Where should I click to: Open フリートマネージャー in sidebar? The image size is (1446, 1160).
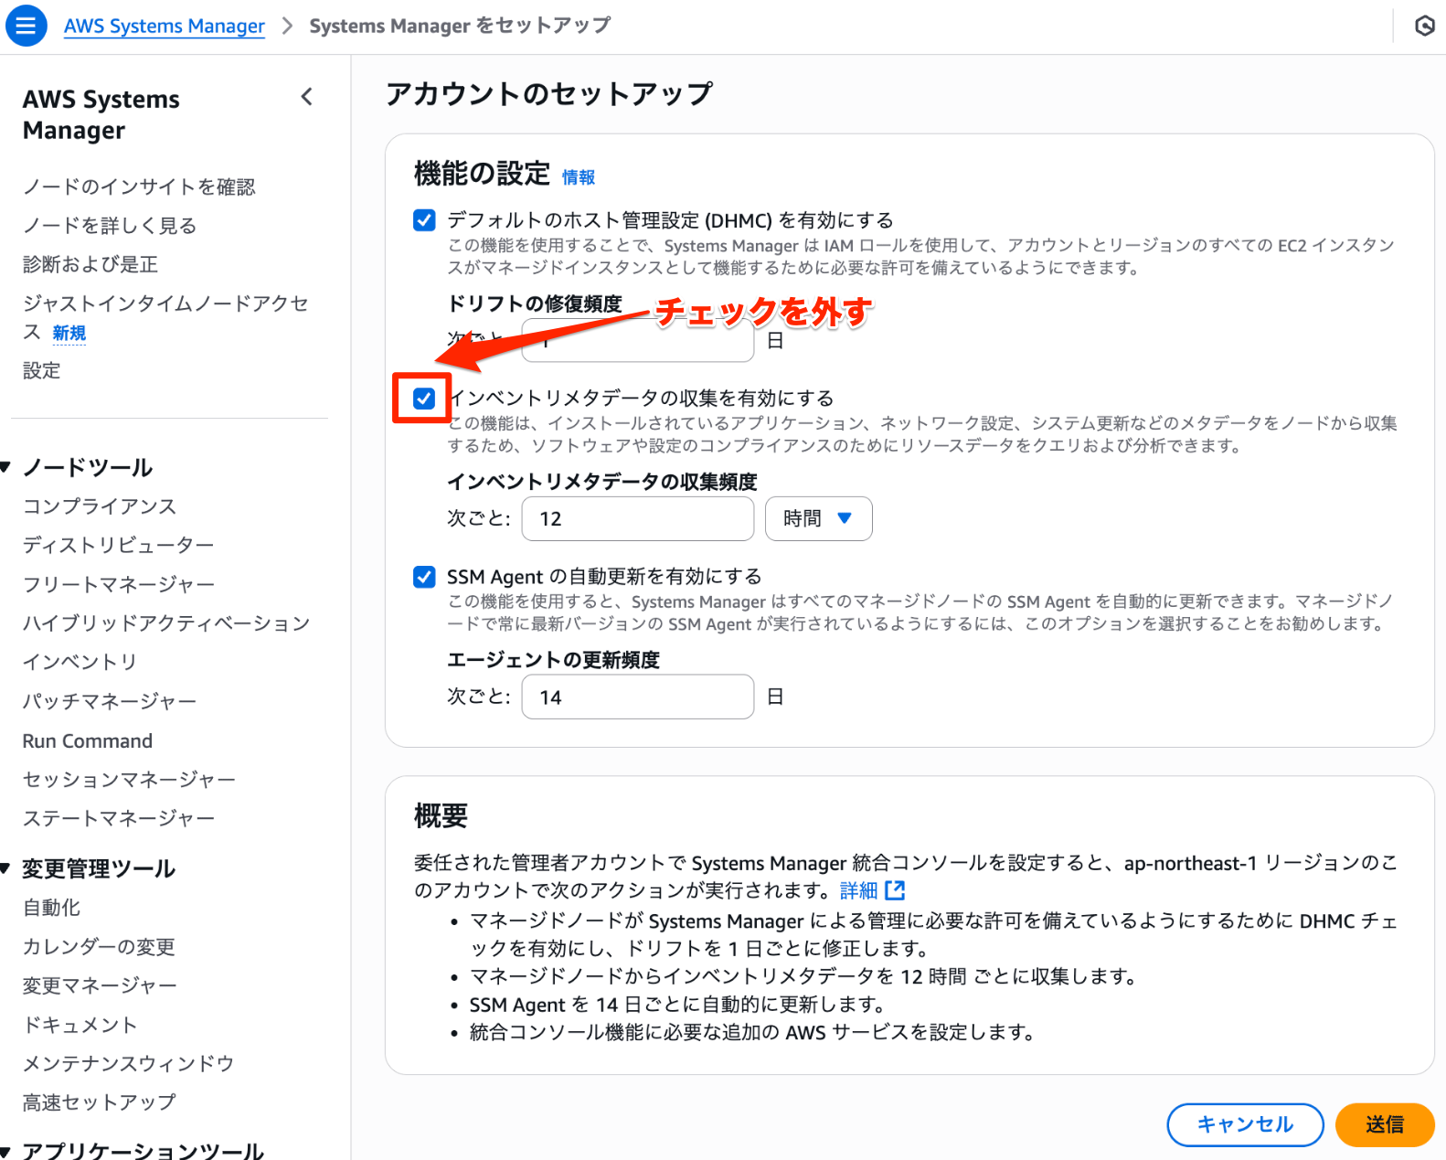pos(119,584)
